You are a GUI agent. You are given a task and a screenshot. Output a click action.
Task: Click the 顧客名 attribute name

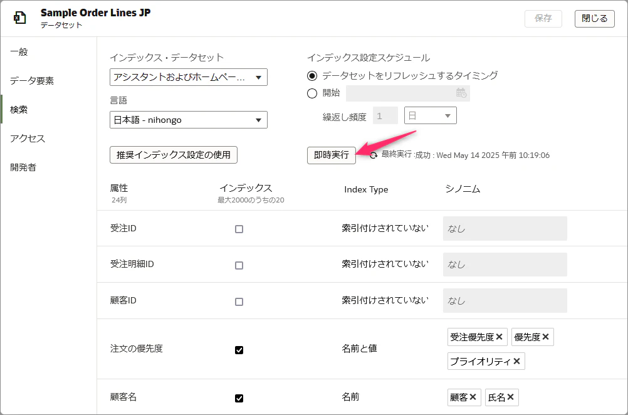tap(123, 397)
